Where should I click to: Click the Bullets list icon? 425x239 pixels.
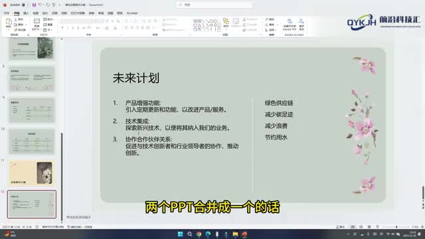127,21
